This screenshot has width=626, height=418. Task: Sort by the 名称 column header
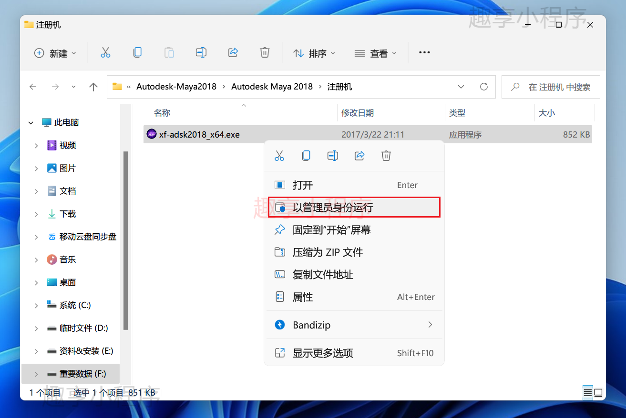[x=162, y=113]
